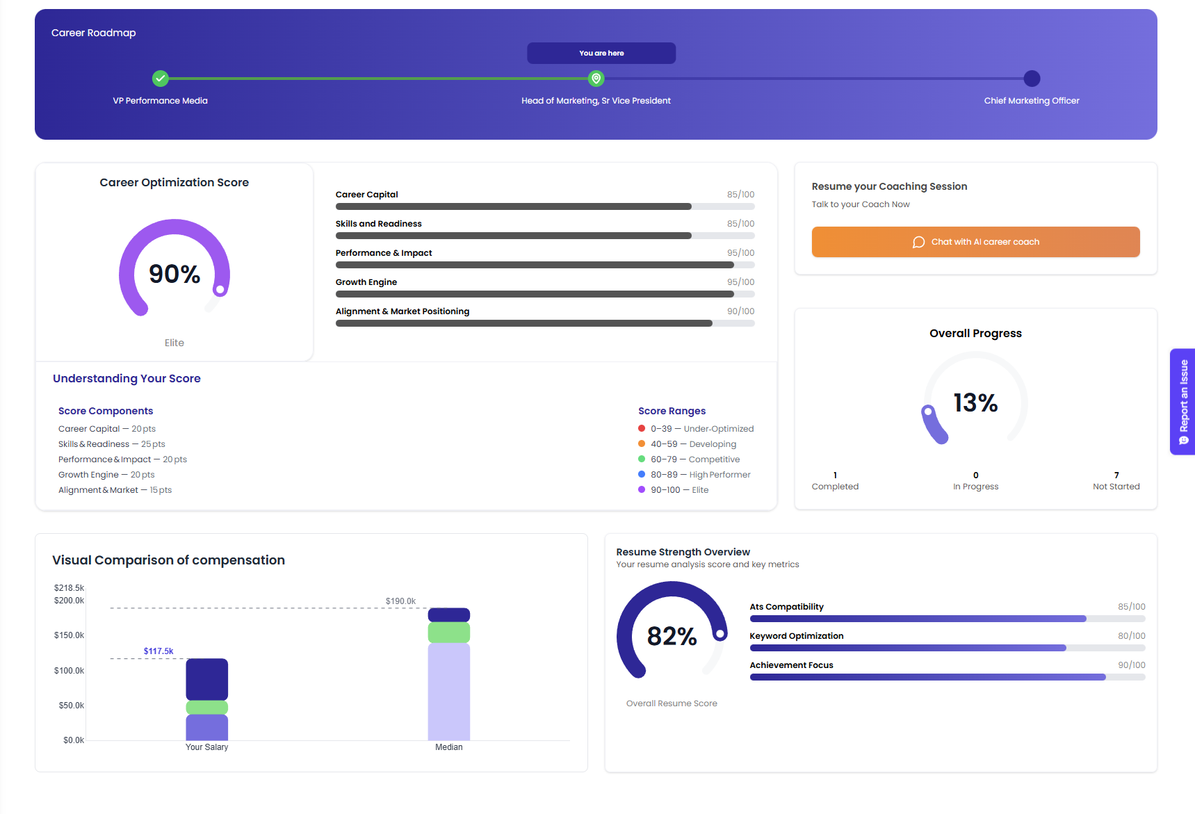
Task: Click the blue High Performer range dot
Action: point(642,474)
